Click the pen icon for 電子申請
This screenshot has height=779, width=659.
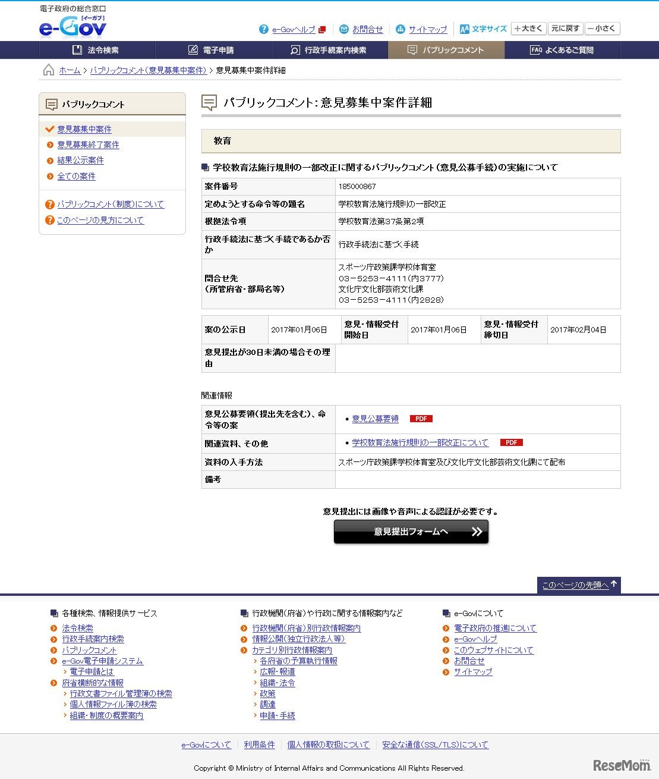click(x=192, y=50)
